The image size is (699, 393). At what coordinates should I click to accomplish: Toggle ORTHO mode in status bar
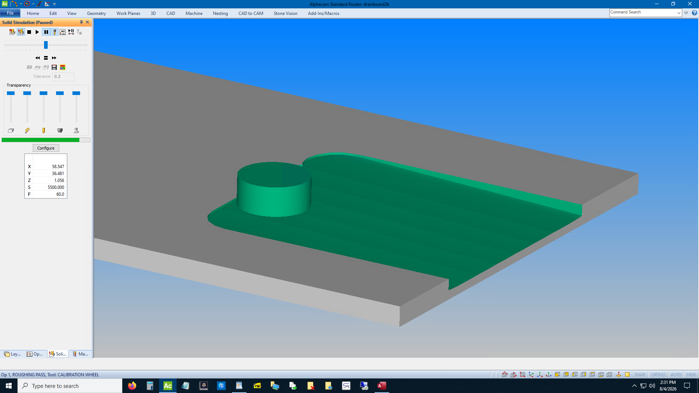[x=658, y=375]
